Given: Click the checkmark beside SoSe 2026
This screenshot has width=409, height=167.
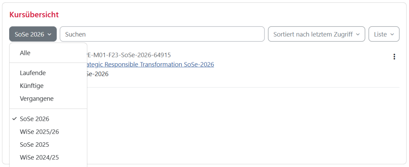Looking at the screenshot, I should tap(15, 118).
